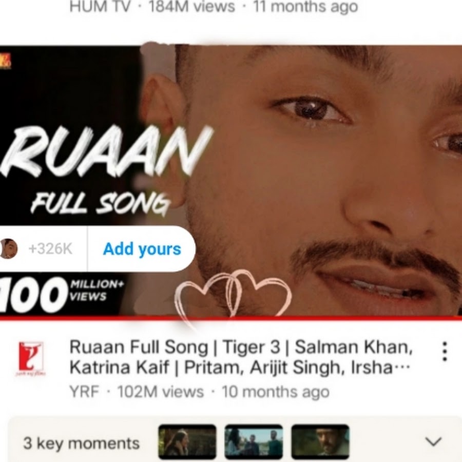Open the Ruaan Full Song video title
462x462 pixels.
coord(241,357)
